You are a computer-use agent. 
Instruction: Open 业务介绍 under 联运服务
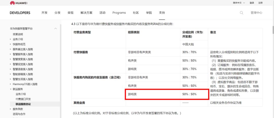[x=21, y=94]
